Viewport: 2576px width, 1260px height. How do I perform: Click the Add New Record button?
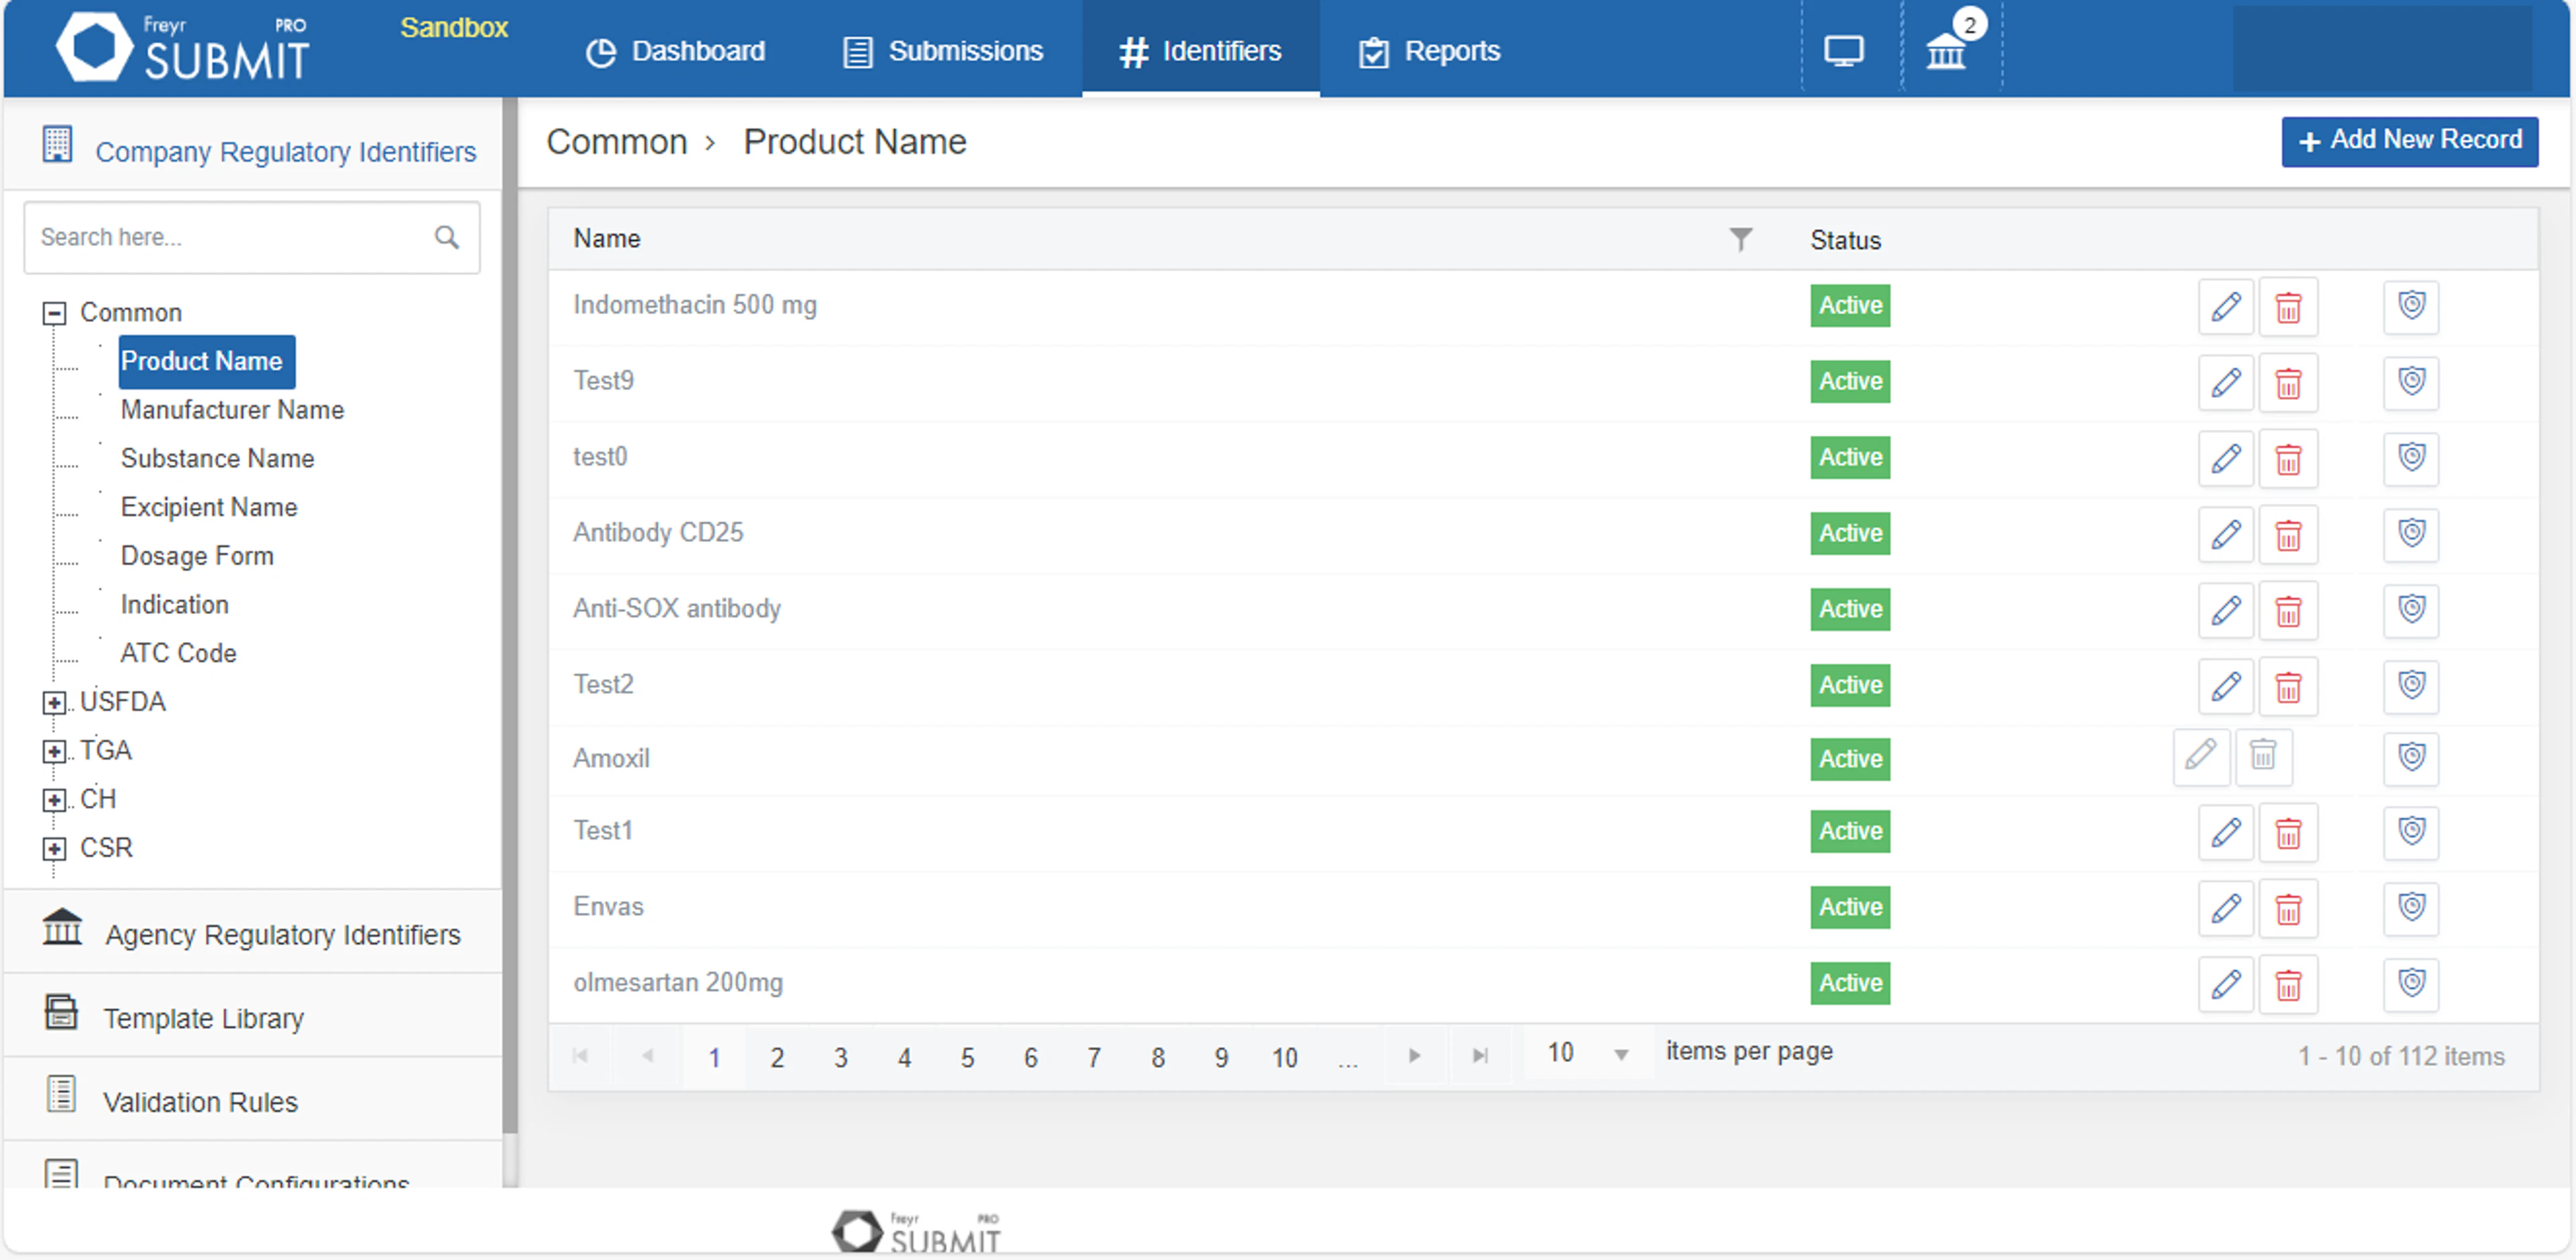tap(2410, 140)
